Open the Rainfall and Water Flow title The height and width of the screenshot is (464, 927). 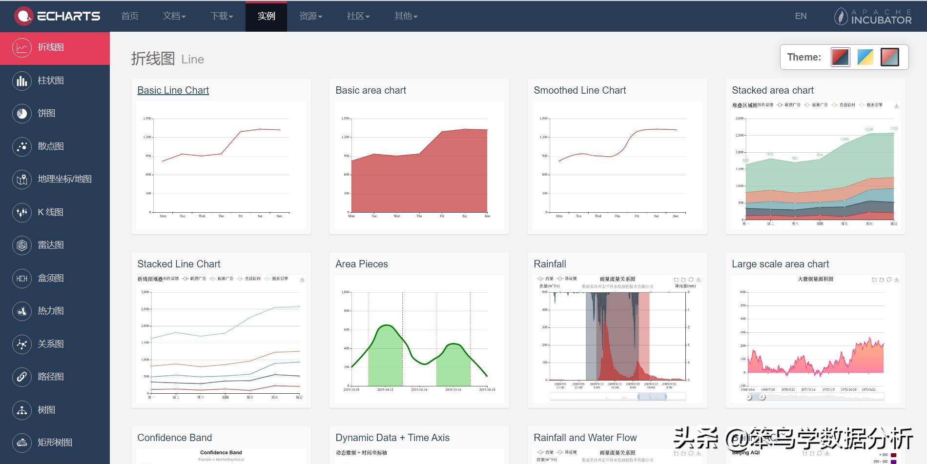[585, 438]
